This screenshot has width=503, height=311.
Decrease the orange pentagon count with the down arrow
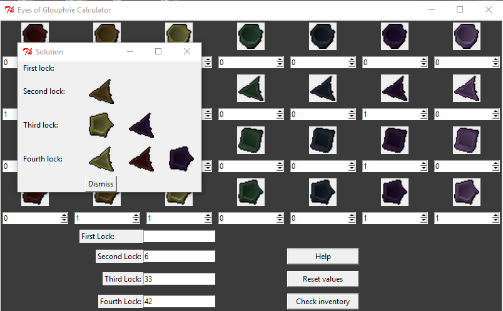pyautogui.click(x=136, y=221)
